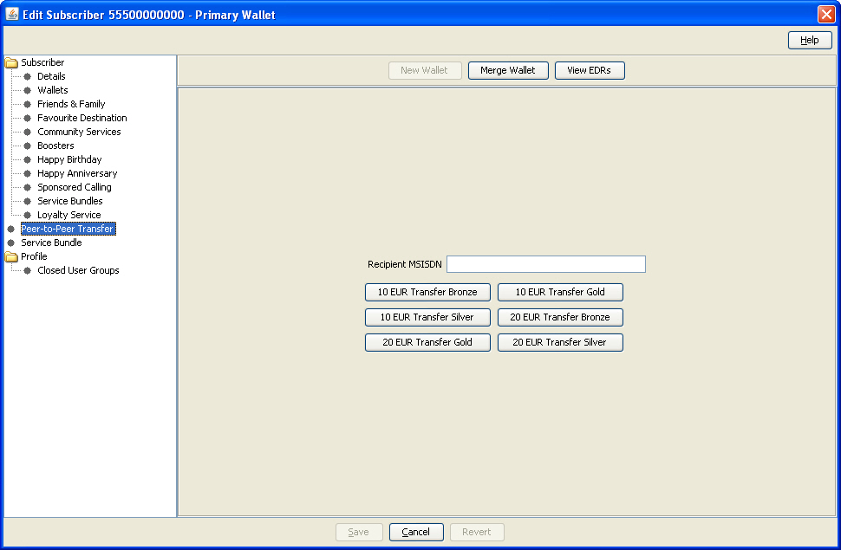Click the Merge Wallet button
Screen dimensions: 841x550
(x=508, y=70)
